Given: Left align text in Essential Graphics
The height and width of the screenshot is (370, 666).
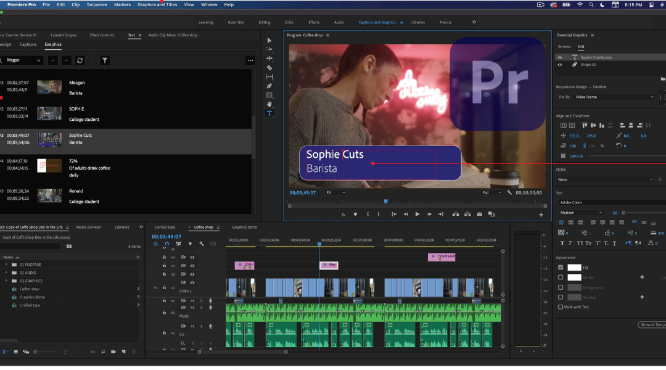Looking at the screenshot, I should (562, 223).
